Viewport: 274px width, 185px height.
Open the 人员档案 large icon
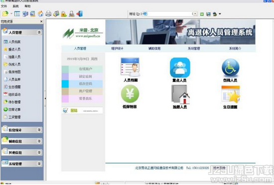click(131, 67)
